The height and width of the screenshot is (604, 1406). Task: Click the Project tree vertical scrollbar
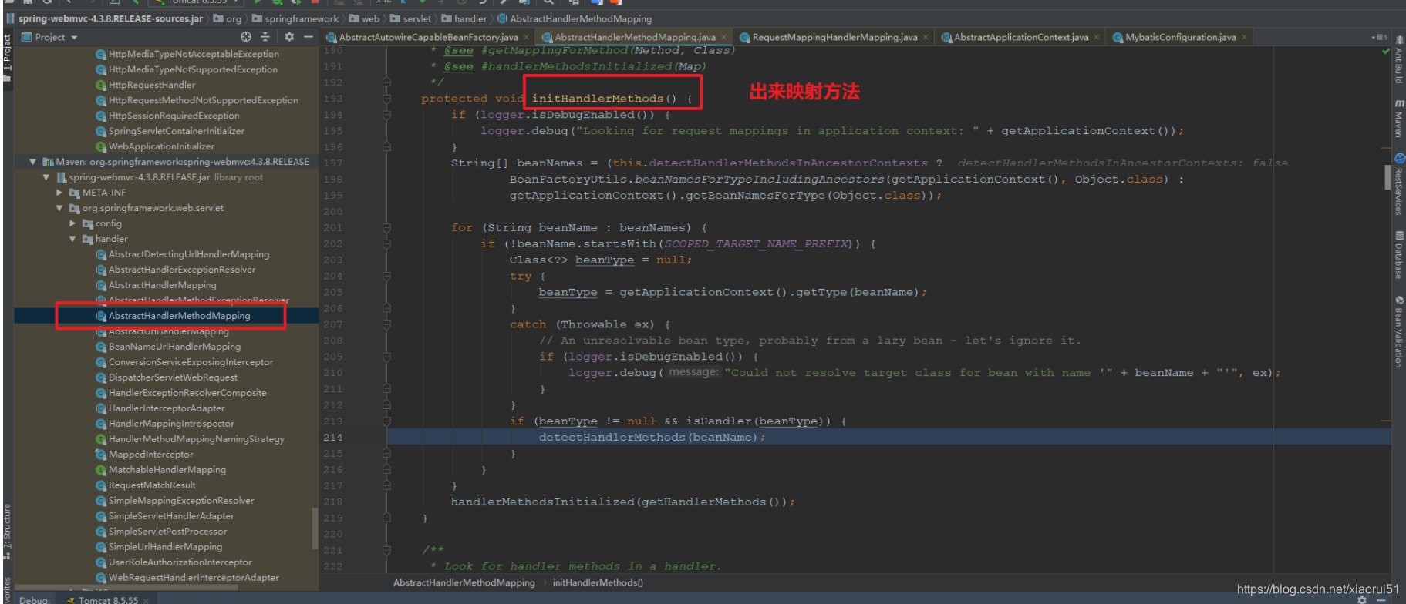point(315,528)
